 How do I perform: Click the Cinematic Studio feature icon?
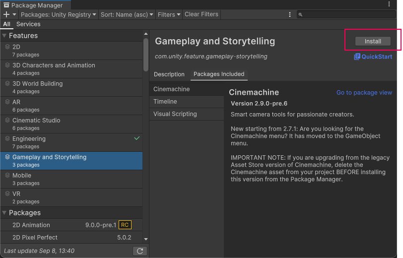(x=7, y=120)
